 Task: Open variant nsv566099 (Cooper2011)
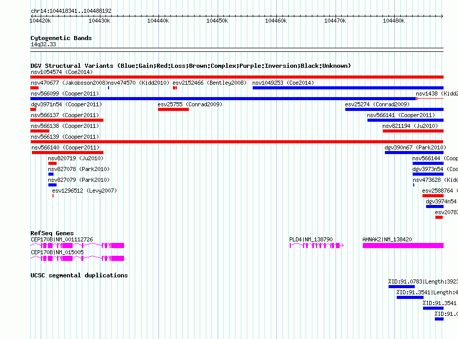point(65,93)
